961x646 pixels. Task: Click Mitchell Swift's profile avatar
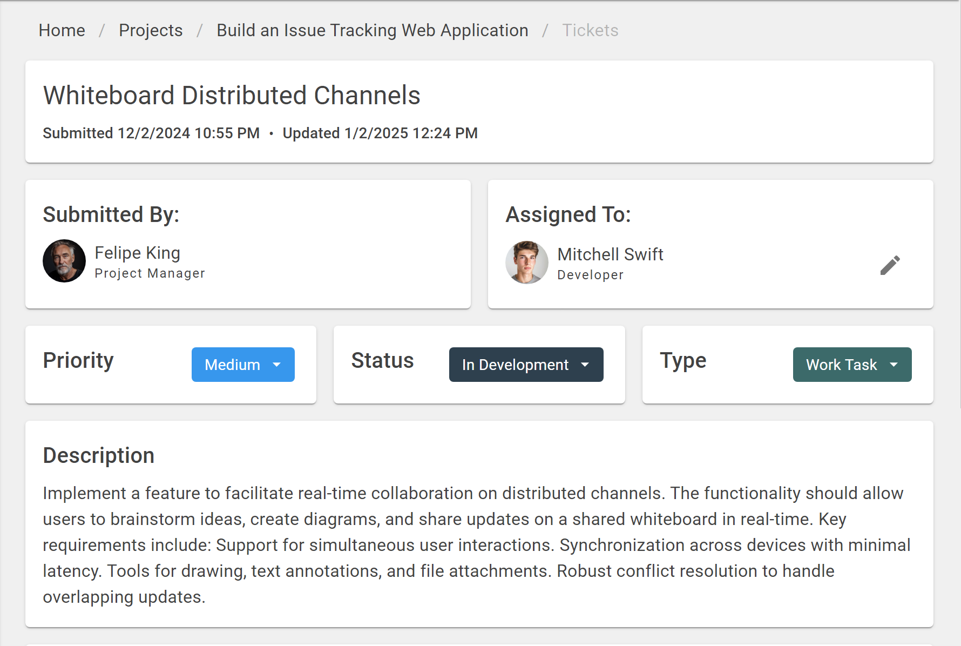pyautogui.click(x=526, y=263)
